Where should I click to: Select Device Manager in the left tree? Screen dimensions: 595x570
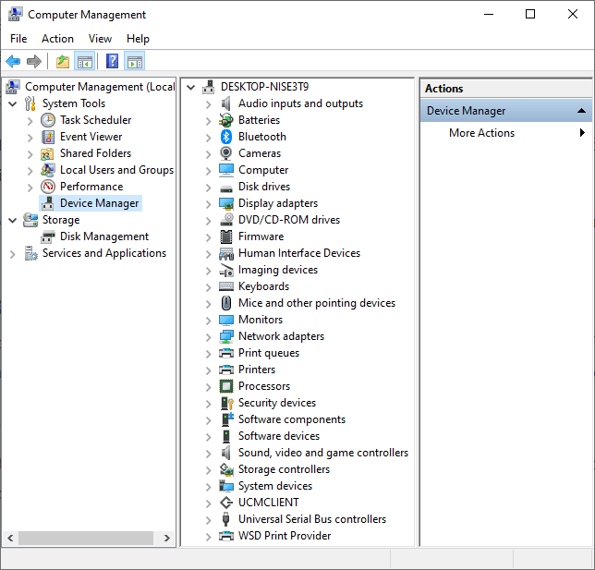point(100,203)
